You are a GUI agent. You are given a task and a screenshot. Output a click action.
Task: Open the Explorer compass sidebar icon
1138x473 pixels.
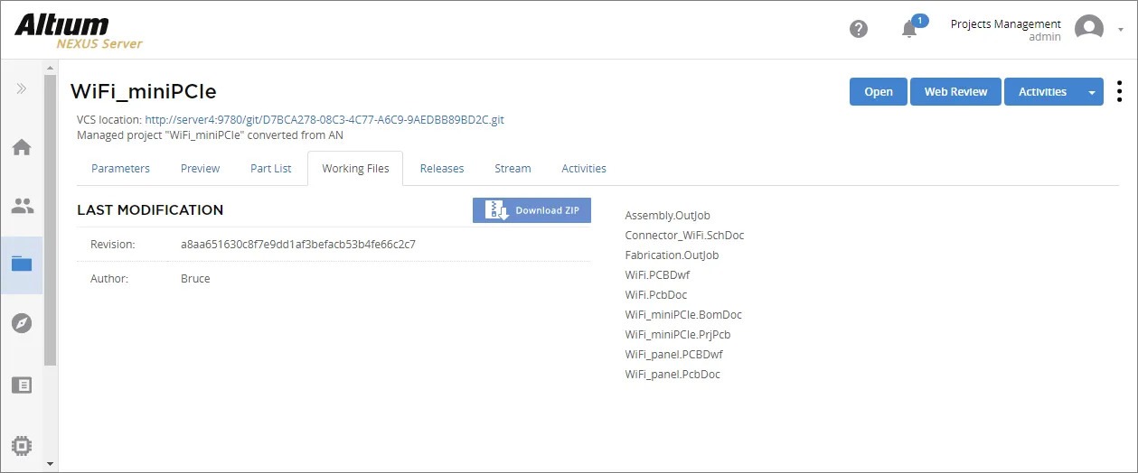[22, 323]
